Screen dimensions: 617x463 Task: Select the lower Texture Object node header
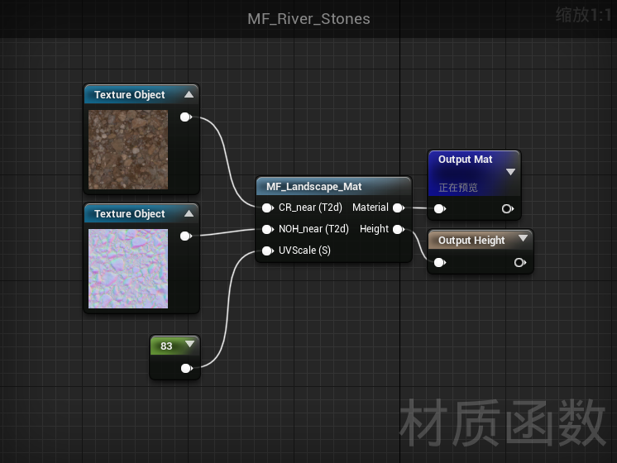(141, 213)
